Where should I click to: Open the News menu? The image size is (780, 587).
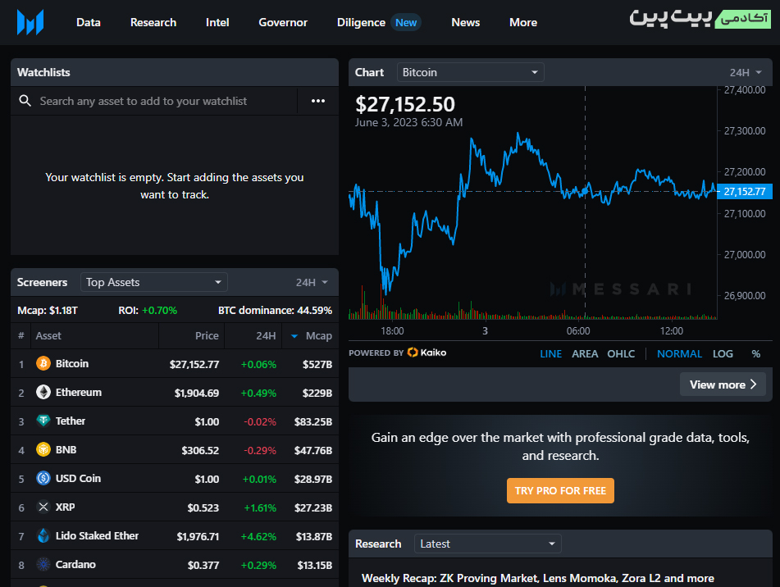pos(466,22)
